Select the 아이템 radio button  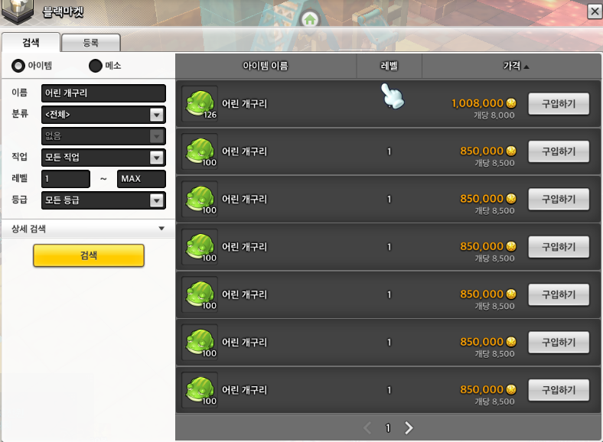click(x=18, y=66)
